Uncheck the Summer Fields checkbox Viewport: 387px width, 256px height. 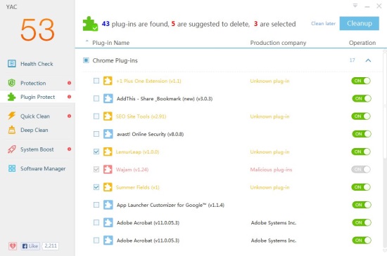(x=96, y=187)
